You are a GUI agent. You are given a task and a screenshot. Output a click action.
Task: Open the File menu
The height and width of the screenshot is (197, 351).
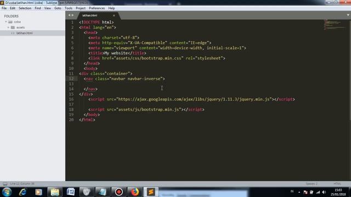(4, 8)
